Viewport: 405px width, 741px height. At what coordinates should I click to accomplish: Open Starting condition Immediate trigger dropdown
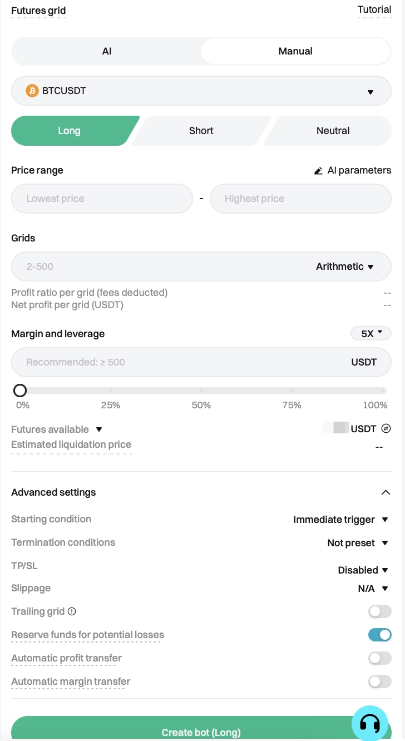tap(340, 520)
